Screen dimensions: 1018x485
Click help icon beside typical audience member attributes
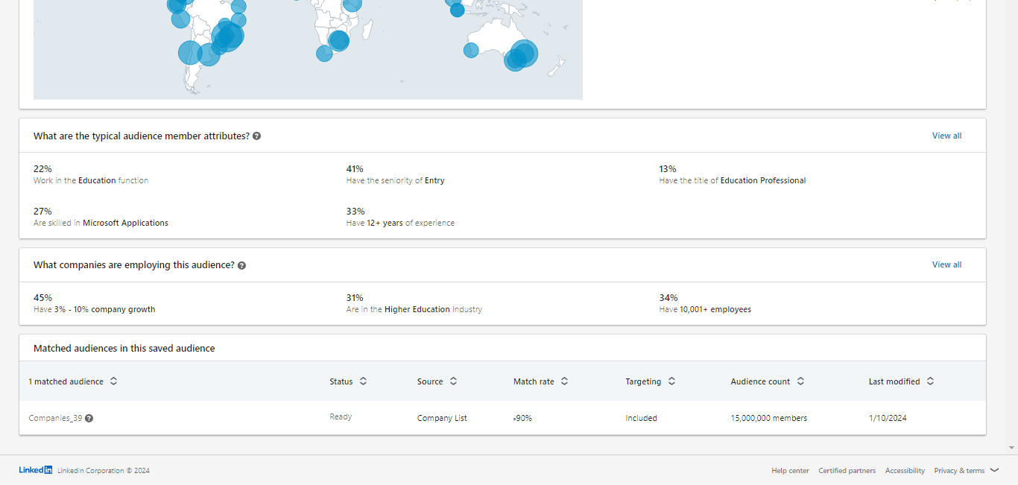pyautogui.click(x=256, y=136)
